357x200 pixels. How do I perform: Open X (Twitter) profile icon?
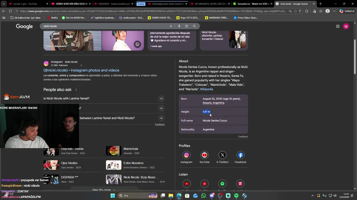222,155
